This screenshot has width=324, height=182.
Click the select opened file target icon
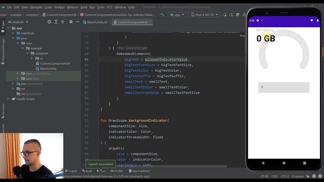coord(50,22)
